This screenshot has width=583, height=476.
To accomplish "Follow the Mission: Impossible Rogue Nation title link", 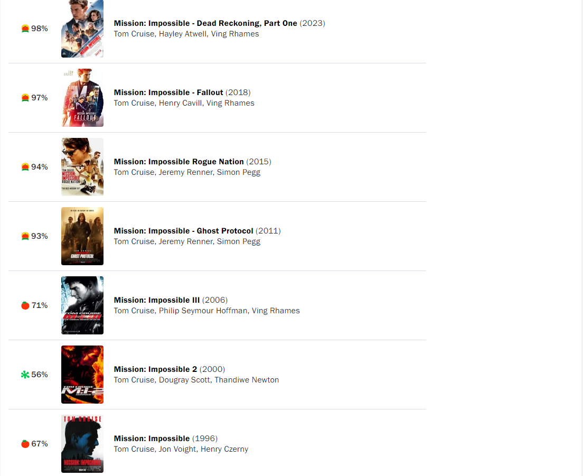I will (179, 162).
